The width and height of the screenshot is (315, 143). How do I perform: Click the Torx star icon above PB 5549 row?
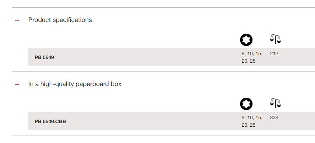pos(246,40)
